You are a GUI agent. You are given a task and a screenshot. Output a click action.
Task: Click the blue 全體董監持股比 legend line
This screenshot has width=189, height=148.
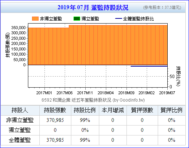118,19
